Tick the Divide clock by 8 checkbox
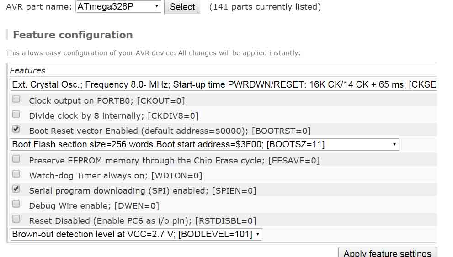 [x=16, y=114]
